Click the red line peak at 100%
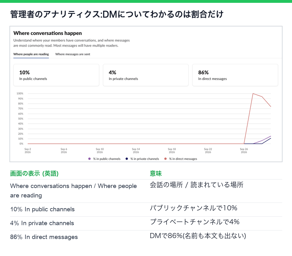 point(253,94)
